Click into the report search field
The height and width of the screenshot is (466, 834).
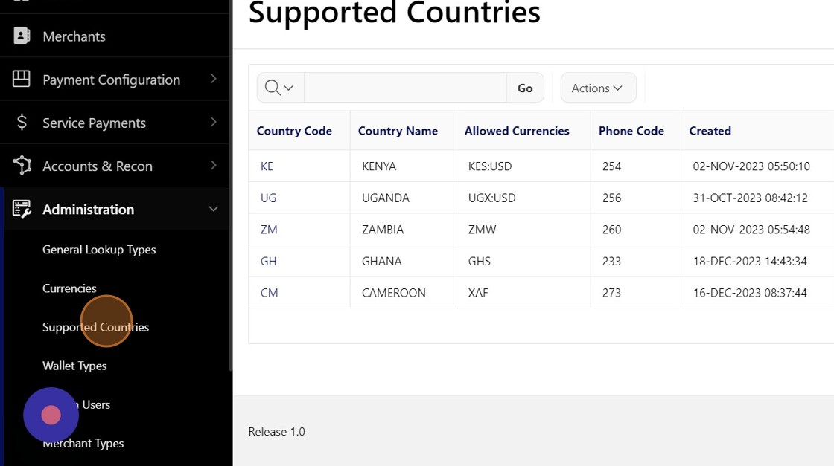point(405,88)
